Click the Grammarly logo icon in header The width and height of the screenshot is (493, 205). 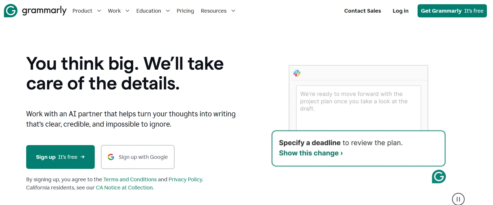(11, 11)
